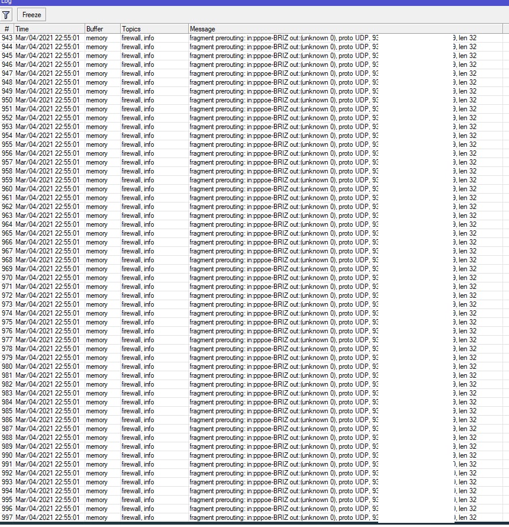The height and width of the screenshot is (527, 509).
Task: Click the len 32 text in row 970
Action: tap(468, 278)
